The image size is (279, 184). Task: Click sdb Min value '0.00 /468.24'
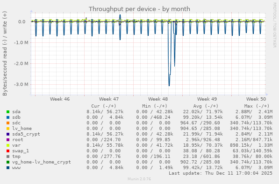153,117
